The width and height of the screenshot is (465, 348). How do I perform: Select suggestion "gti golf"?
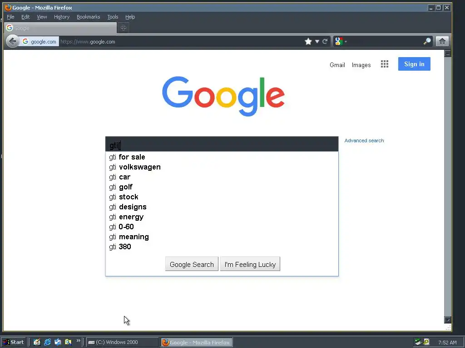(222, 187)
